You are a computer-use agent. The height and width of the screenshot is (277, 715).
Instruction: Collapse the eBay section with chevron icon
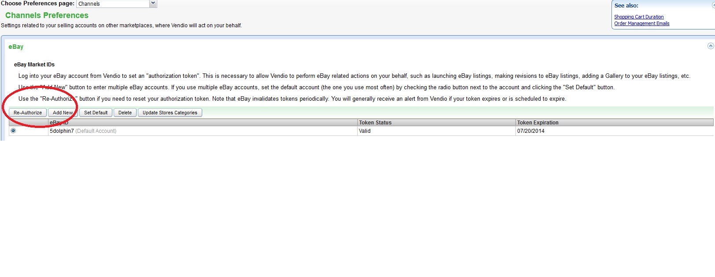(x=710, y=46)
